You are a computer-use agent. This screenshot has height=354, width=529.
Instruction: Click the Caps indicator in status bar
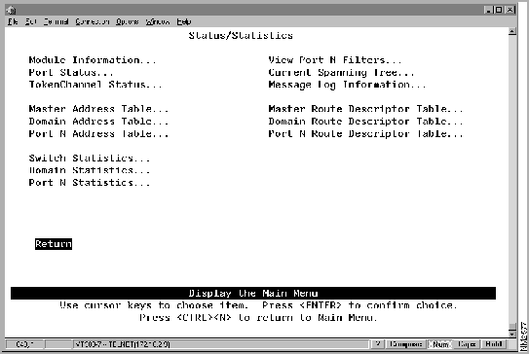[x=467, y=344]
